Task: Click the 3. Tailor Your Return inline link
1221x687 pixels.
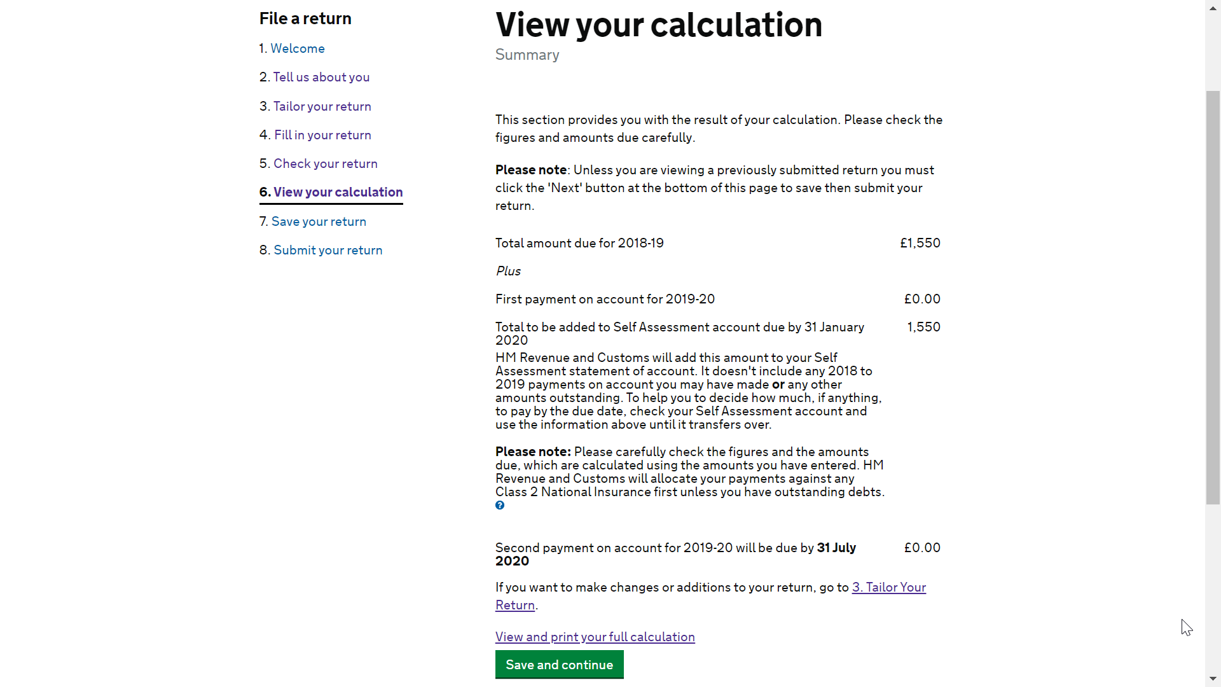Action: (x=710, y=596)
